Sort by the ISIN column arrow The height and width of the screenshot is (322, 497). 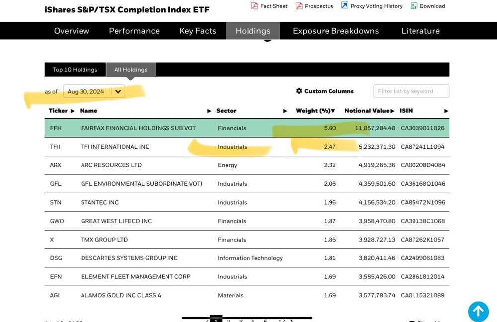click(446, 111)
